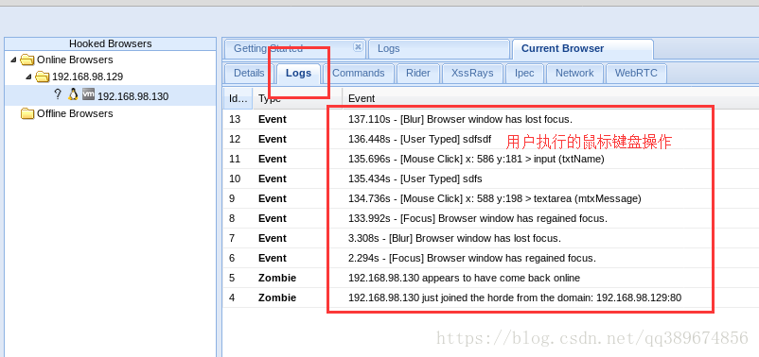Select the 3.308s Blur lost focus entry

pyautogui.click(x=491, y=238)
